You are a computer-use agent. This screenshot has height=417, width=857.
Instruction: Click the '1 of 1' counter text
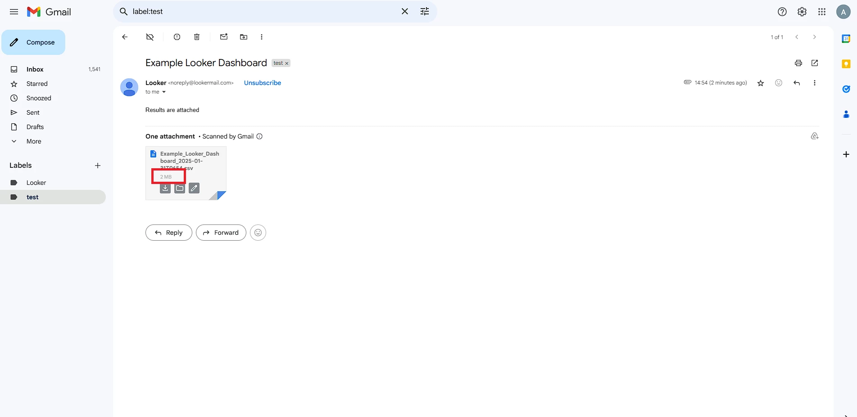click(777, 37)
